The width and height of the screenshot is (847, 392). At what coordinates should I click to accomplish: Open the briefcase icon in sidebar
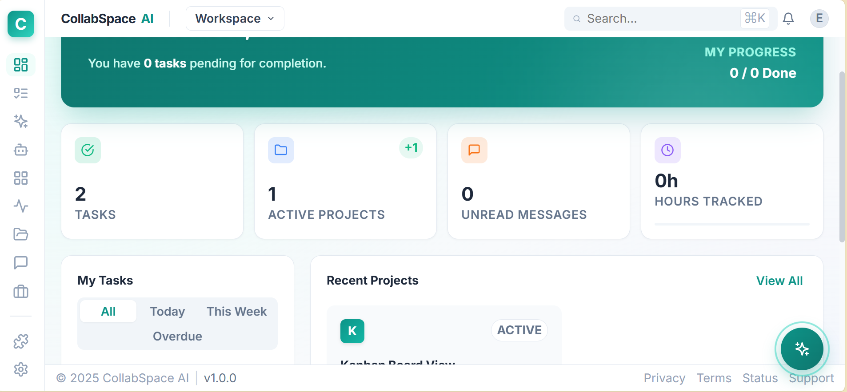(21, 292)
